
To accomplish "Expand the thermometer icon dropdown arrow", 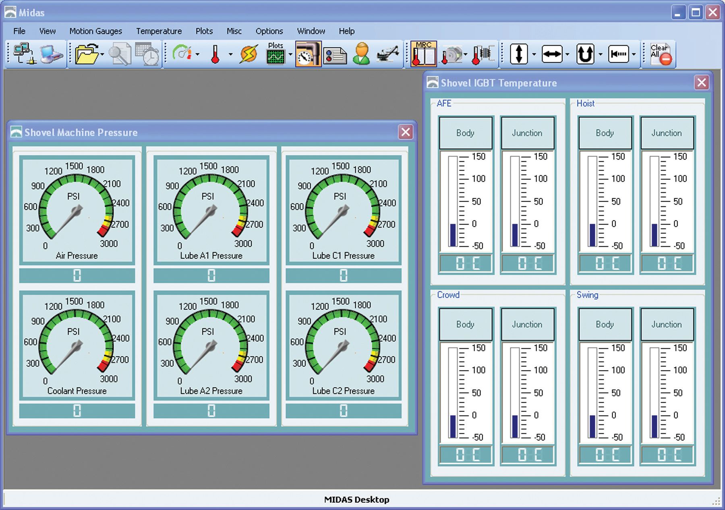I will tap(230, 54).
